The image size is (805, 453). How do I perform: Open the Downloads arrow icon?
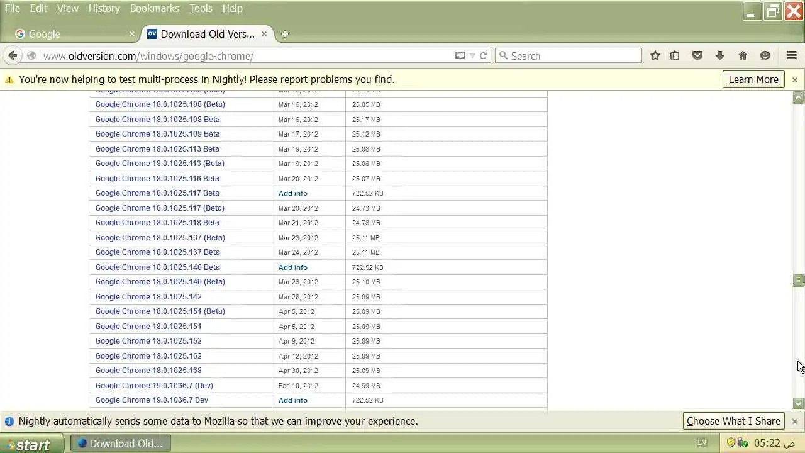pyautogui.click(x=720, y=55)
